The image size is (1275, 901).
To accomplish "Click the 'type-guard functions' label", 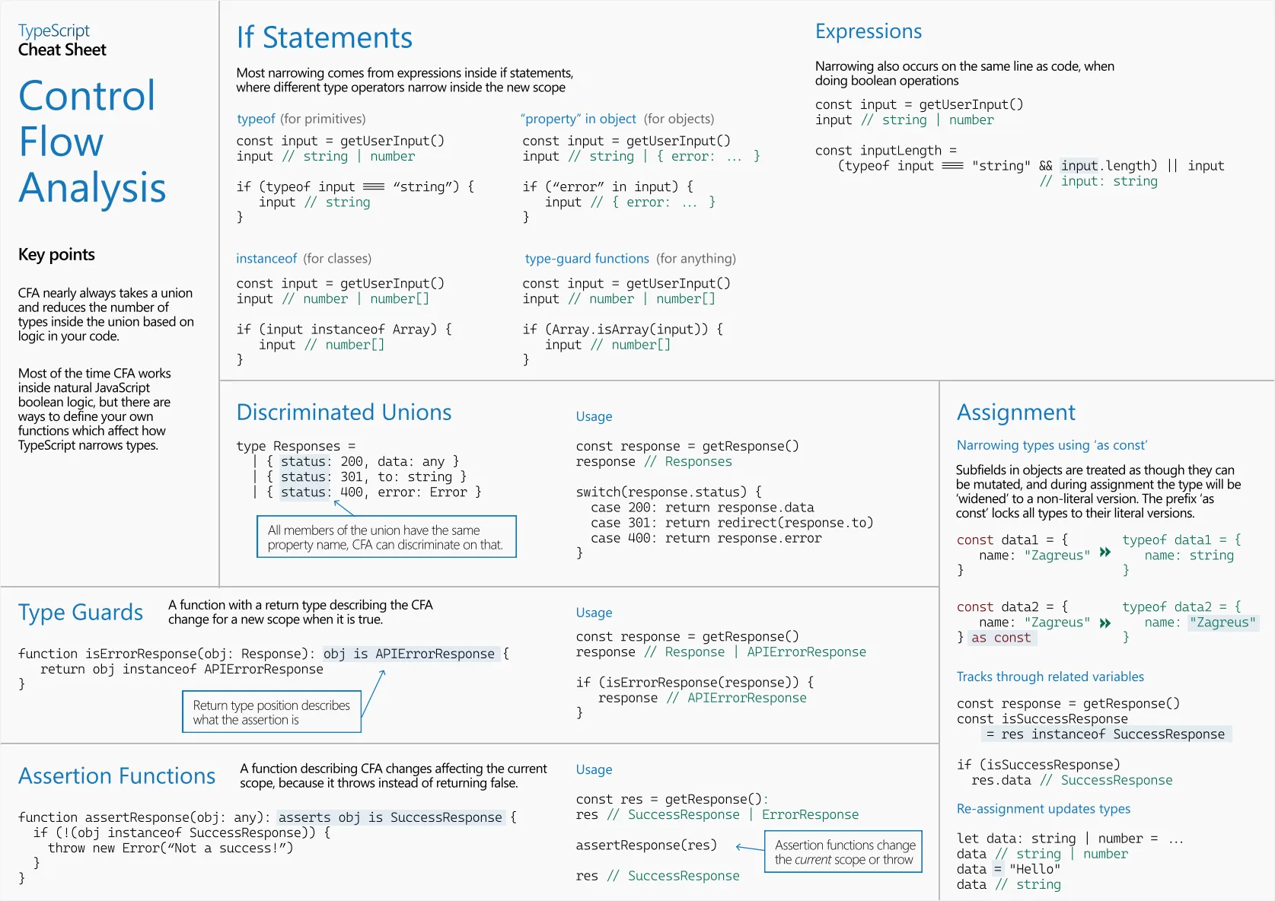I will point(587,259).
